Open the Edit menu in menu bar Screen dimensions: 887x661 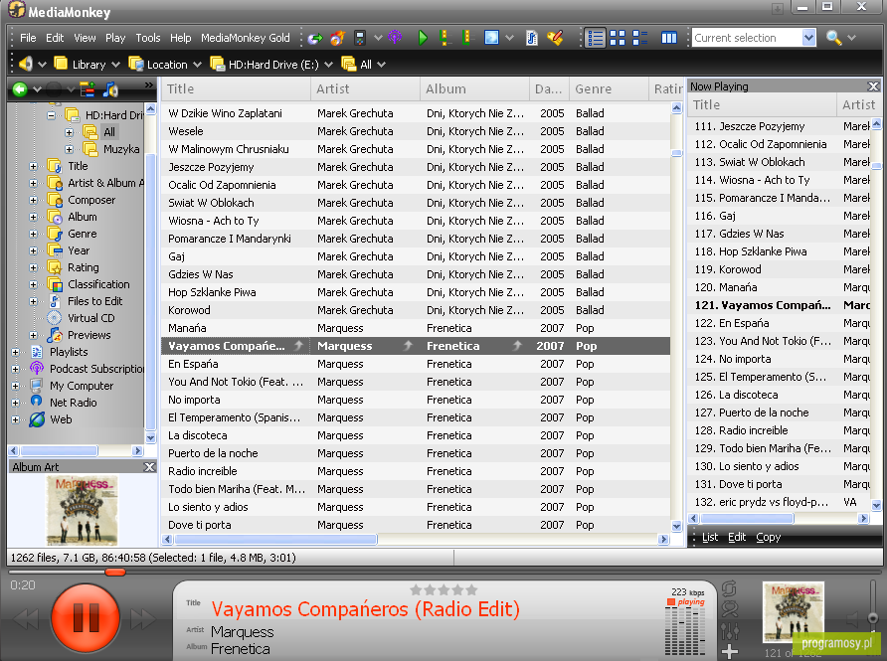(x=55, y=38)
